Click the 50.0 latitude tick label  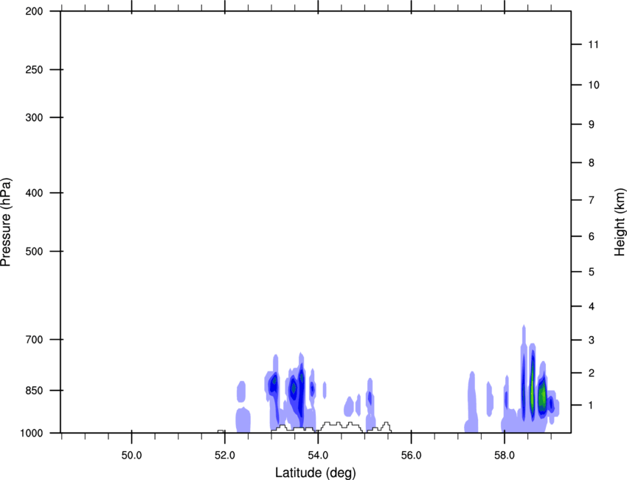(x=131, y=456)
